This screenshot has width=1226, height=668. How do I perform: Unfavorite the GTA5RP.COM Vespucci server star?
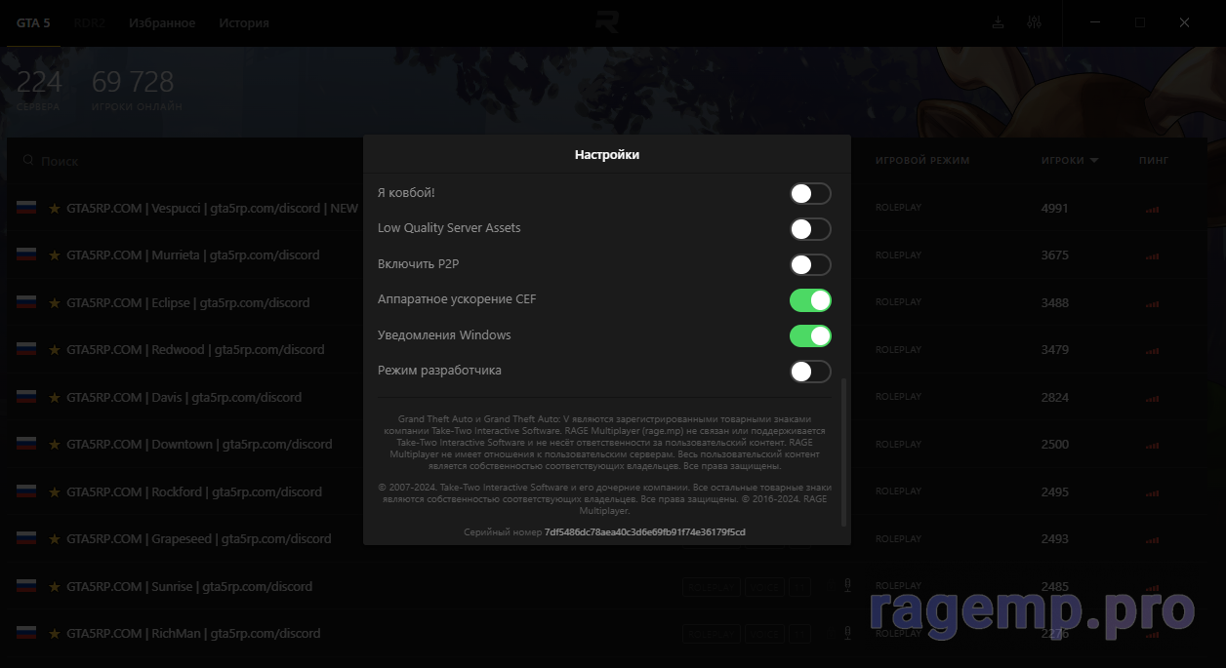pos(55,208)
